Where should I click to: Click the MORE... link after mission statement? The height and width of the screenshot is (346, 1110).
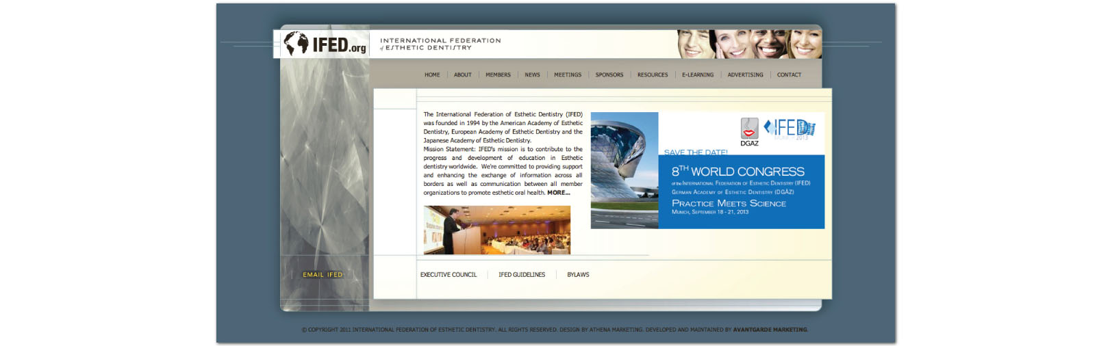tap(559, 193)
